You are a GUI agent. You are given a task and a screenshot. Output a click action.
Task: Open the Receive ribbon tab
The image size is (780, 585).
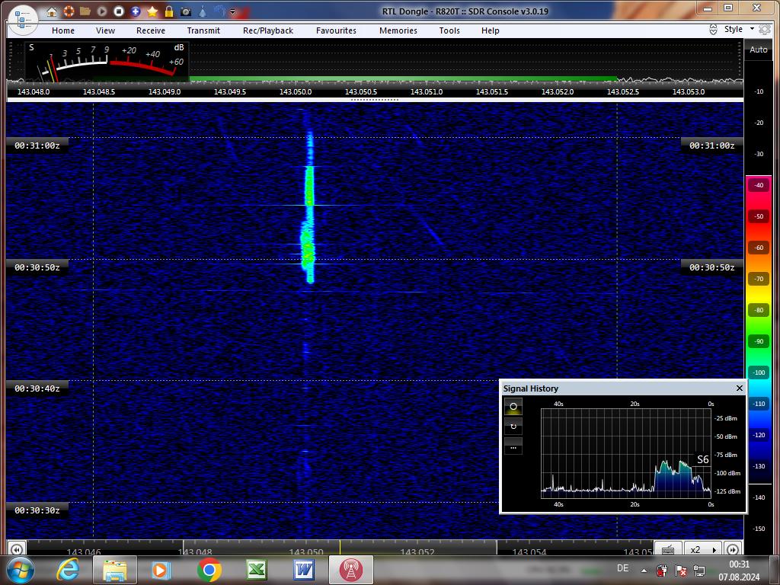[x=151, y=30]
